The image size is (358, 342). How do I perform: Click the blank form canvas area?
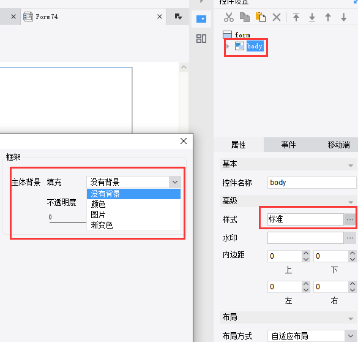click(x=65, y=100)
